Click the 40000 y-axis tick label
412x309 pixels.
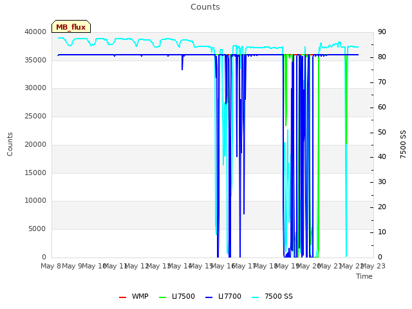click(x=35, y=32)
